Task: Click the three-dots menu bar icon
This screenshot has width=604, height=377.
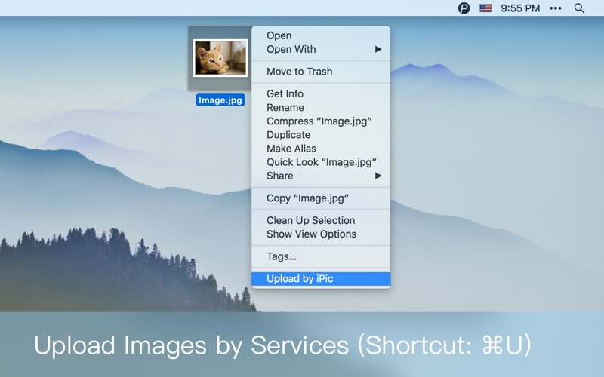Action: coord(556,8)
